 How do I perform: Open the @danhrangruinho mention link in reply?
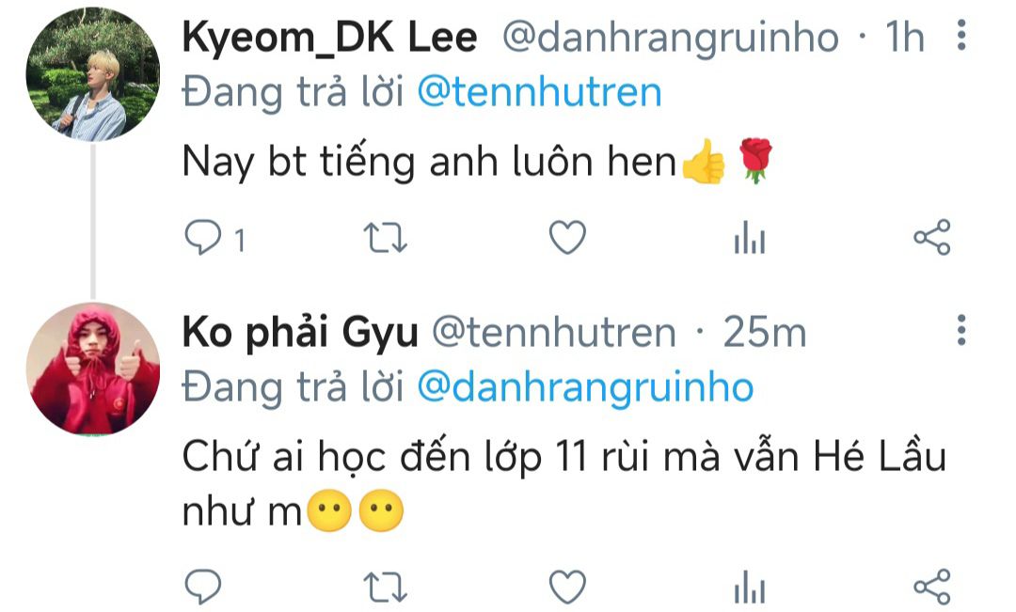pyautogui.click(x=585, y=388)
